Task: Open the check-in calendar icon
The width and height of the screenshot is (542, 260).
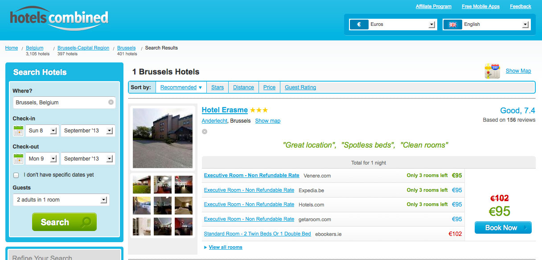Action: pos(18,131)
